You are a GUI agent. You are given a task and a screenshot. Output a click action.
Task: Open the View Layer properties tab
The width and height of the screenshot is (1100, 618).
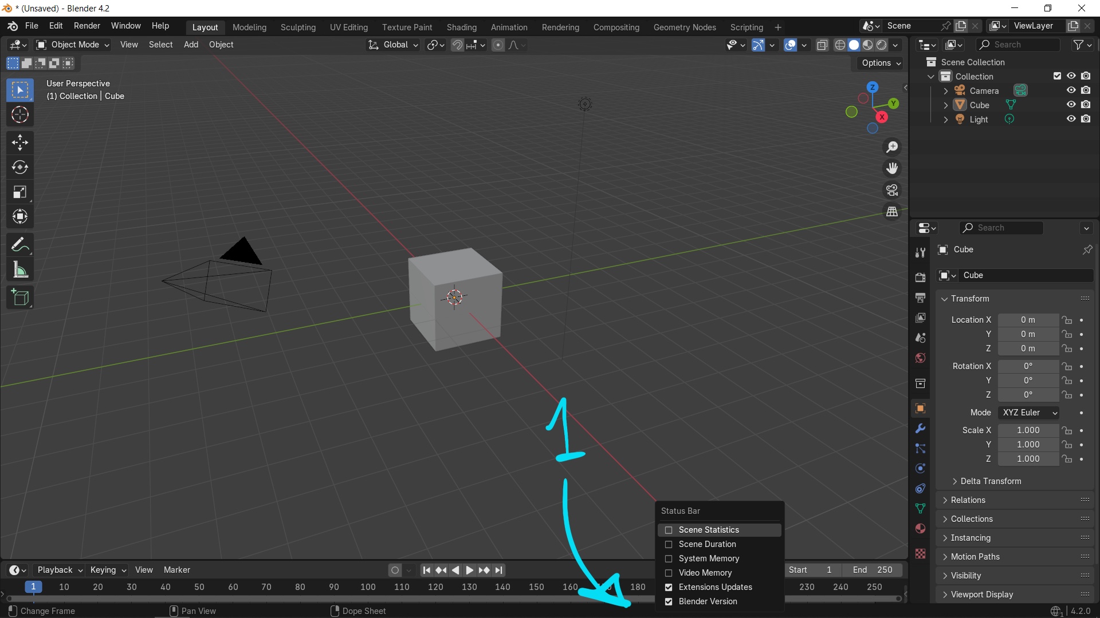pyautogui.click(x=921, y=318)
